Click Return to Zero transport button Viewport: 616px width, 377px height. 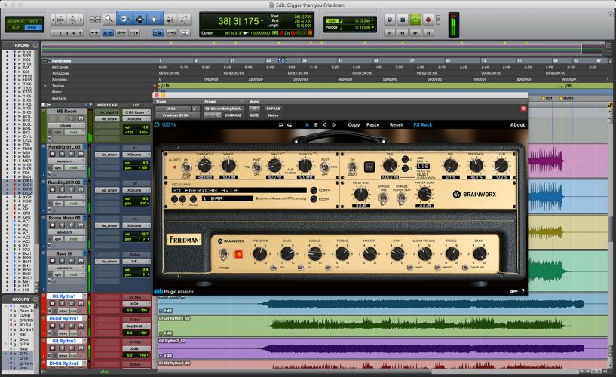pos(390,33)
